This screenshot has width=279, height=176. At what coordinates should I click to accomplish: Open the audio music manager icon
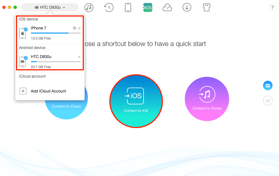89,8
